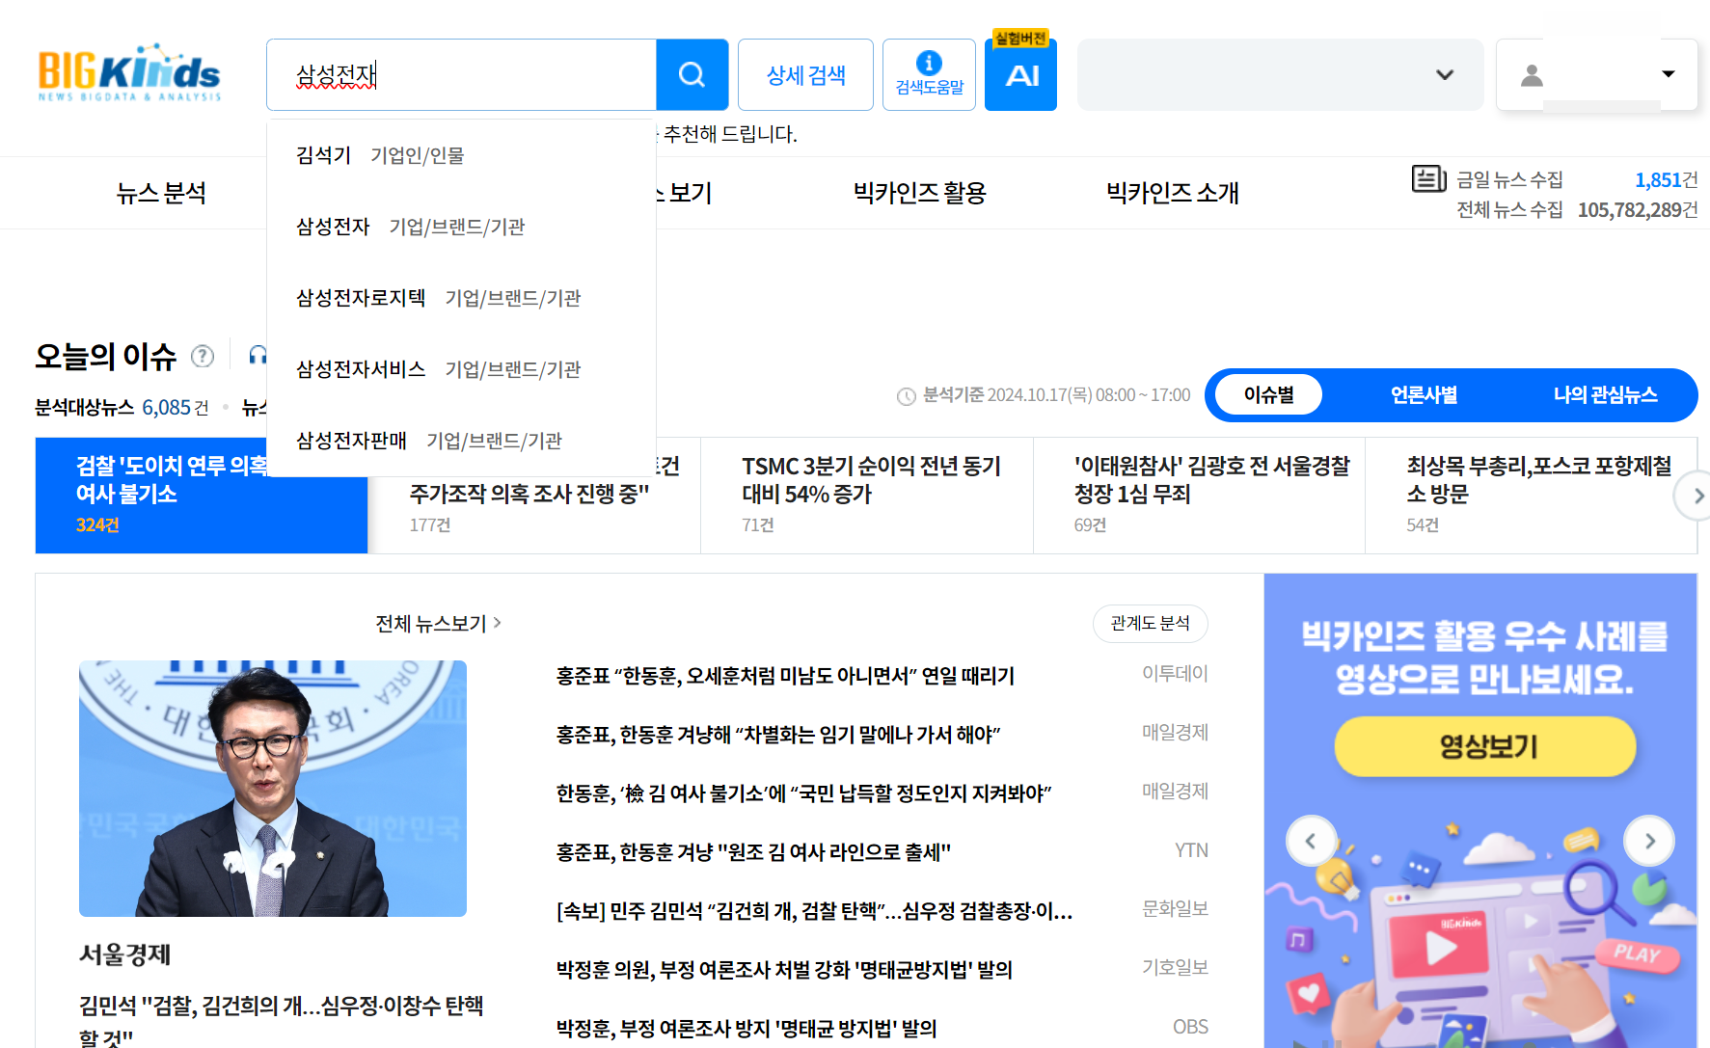This screenshot has height=1048, width=1710.
Task: Choose suggestion 삼성전자판매
Action: click(461, 441)
